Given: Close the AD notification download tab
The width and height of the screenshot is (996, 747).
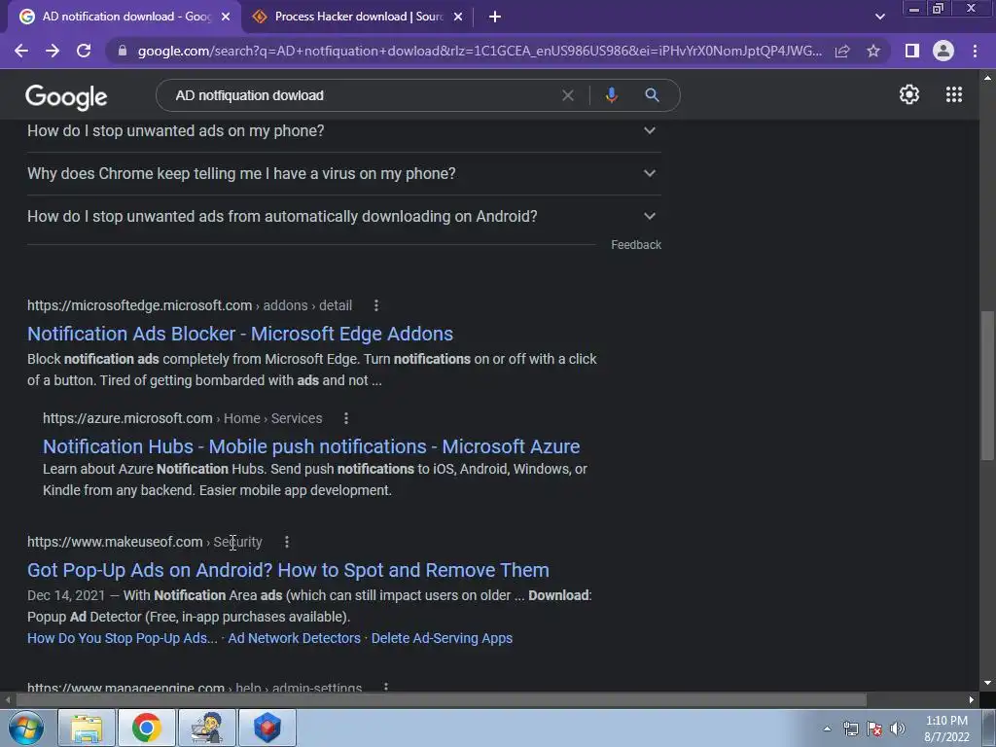Looking at the screenshot, I should pyautogui.click(x=226, y=17).
